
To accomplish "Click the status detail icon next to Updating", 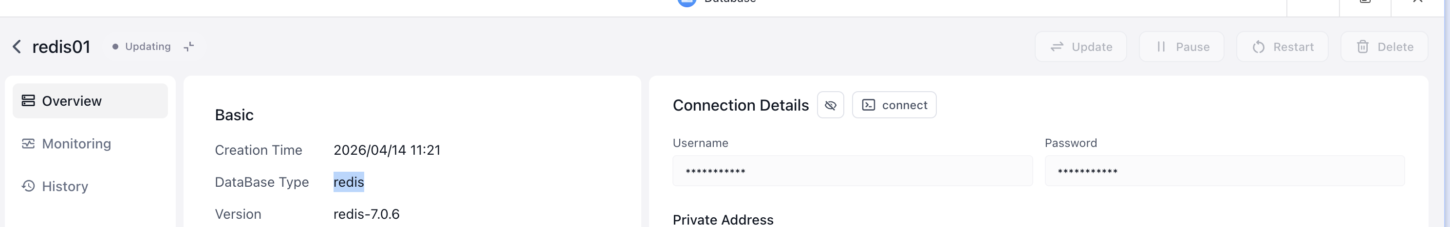I will 189,47.
